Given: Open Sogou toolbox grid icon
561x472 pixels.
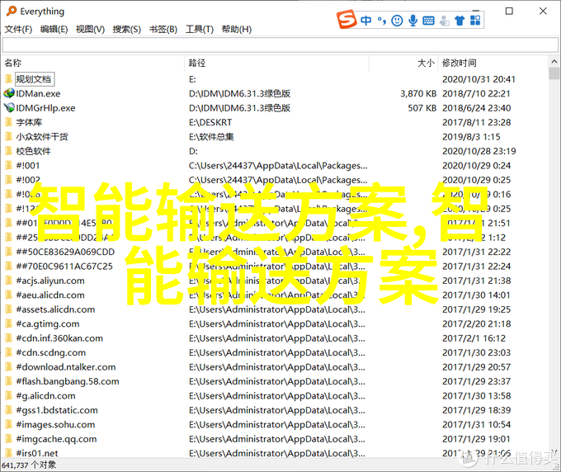Looking at the screenshot, I should pos(475,21).
